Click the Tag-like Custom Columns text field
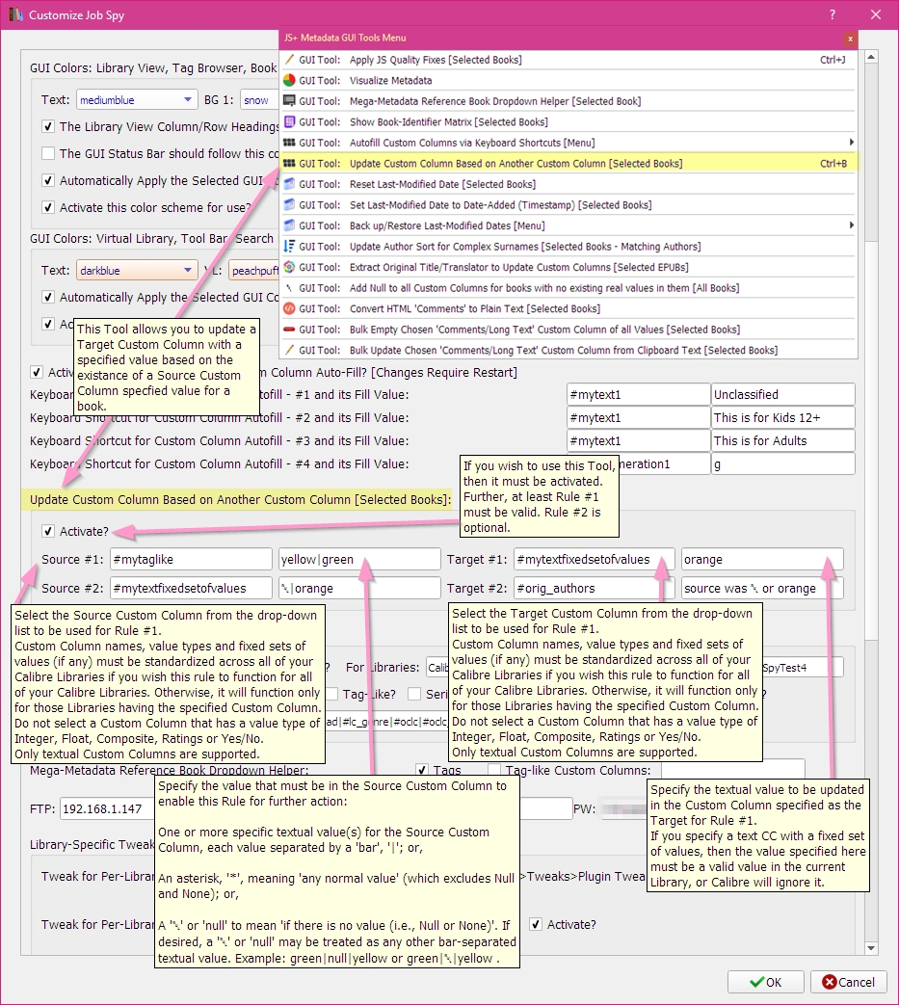This screenshot has height=1005, width=899. [x=732, y=769]
